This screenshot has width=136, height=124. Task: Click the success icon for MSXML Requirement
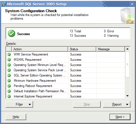(9, 60)
